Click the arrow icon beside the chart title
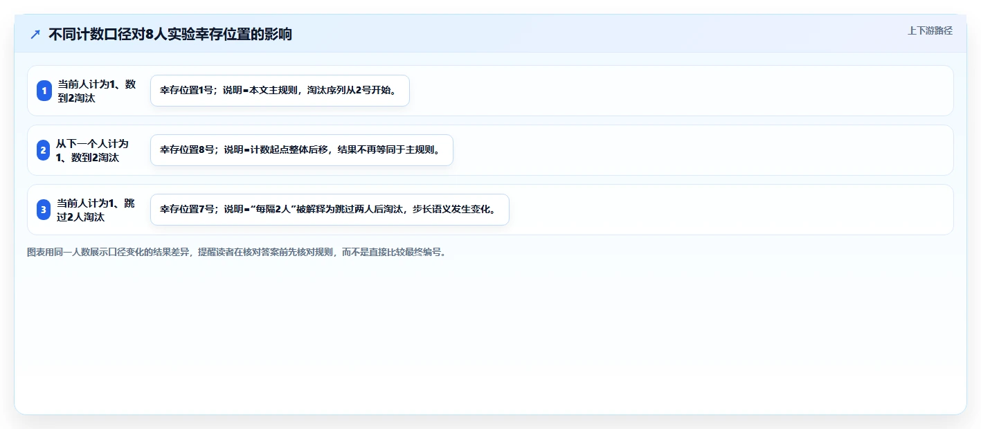 pos(35,34)
